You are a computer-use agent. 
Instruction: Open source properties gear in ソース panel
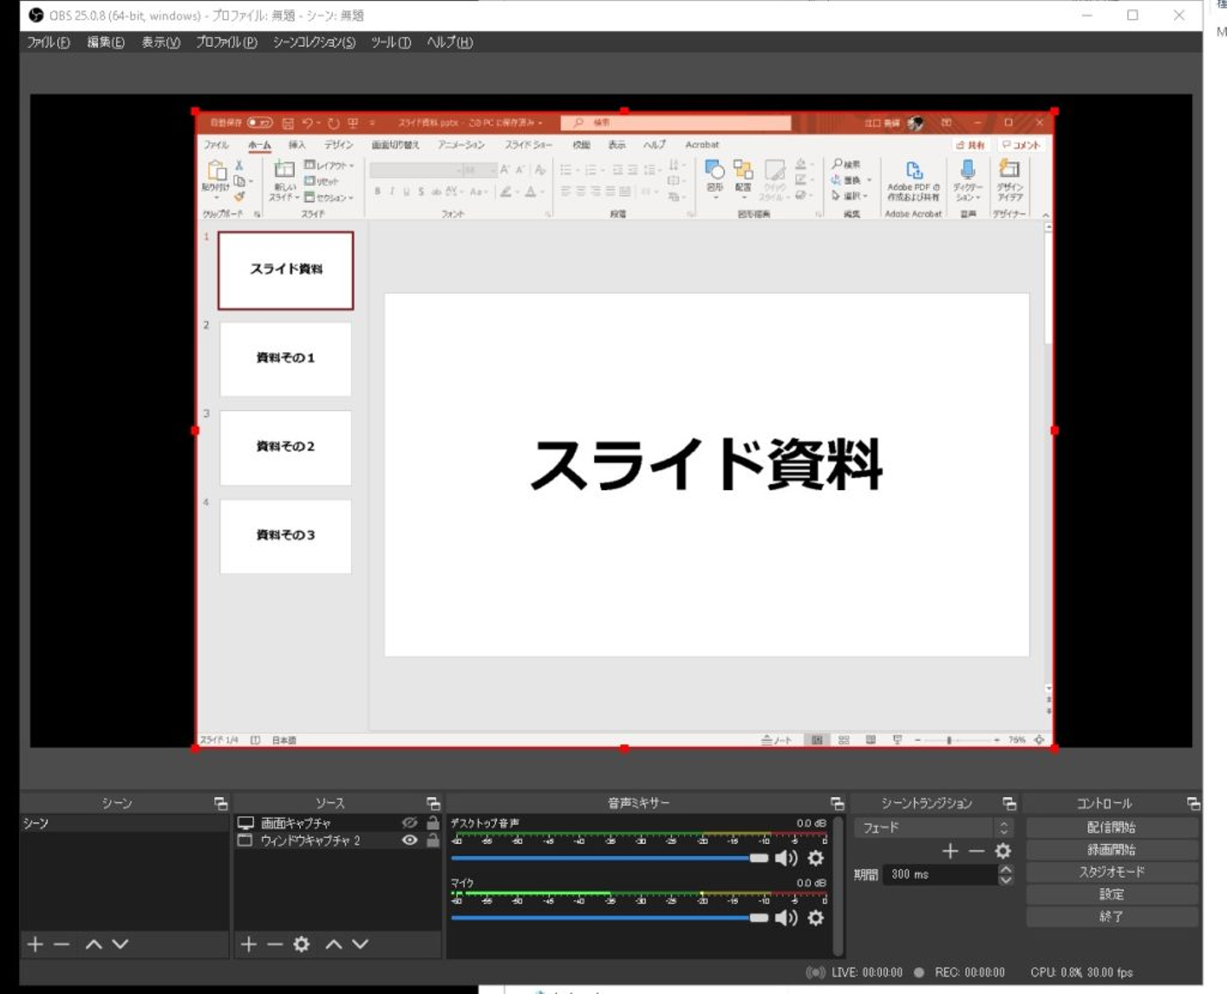click(302, 944)
